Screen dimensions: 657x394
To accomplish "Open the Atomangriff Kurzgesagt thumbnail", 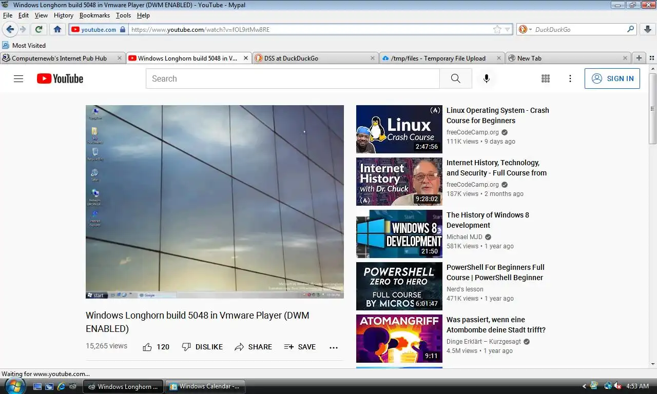I will point(399,339).
